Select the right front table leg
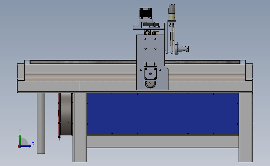 click(x=245, y=127)
